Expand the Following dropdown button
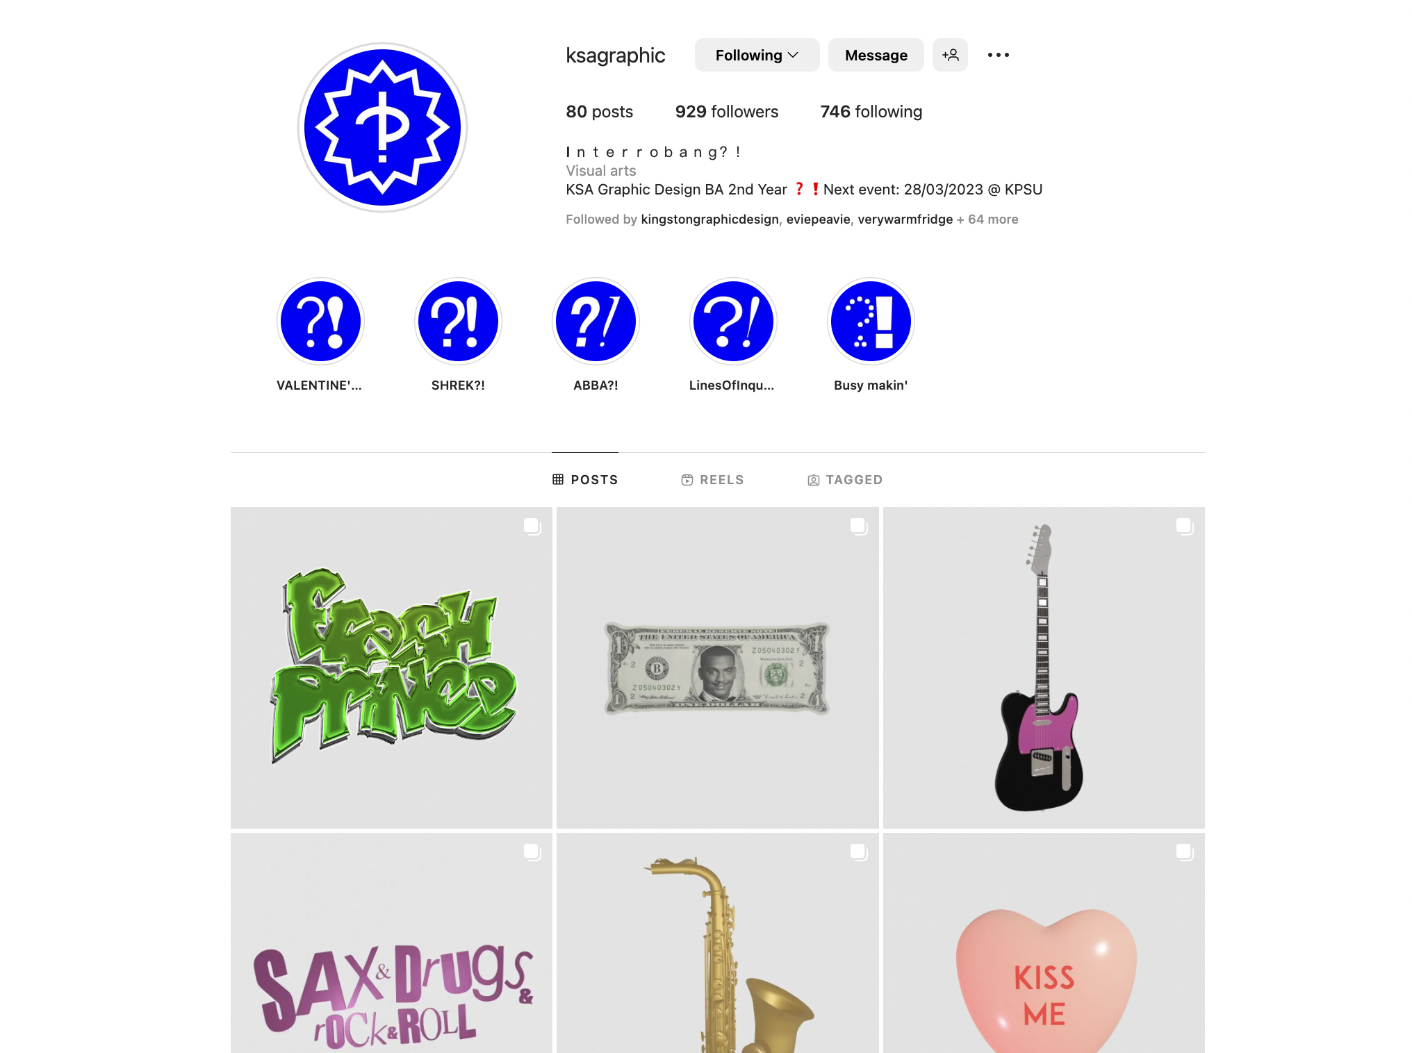1412x1053 pixels. click(757, 55)
